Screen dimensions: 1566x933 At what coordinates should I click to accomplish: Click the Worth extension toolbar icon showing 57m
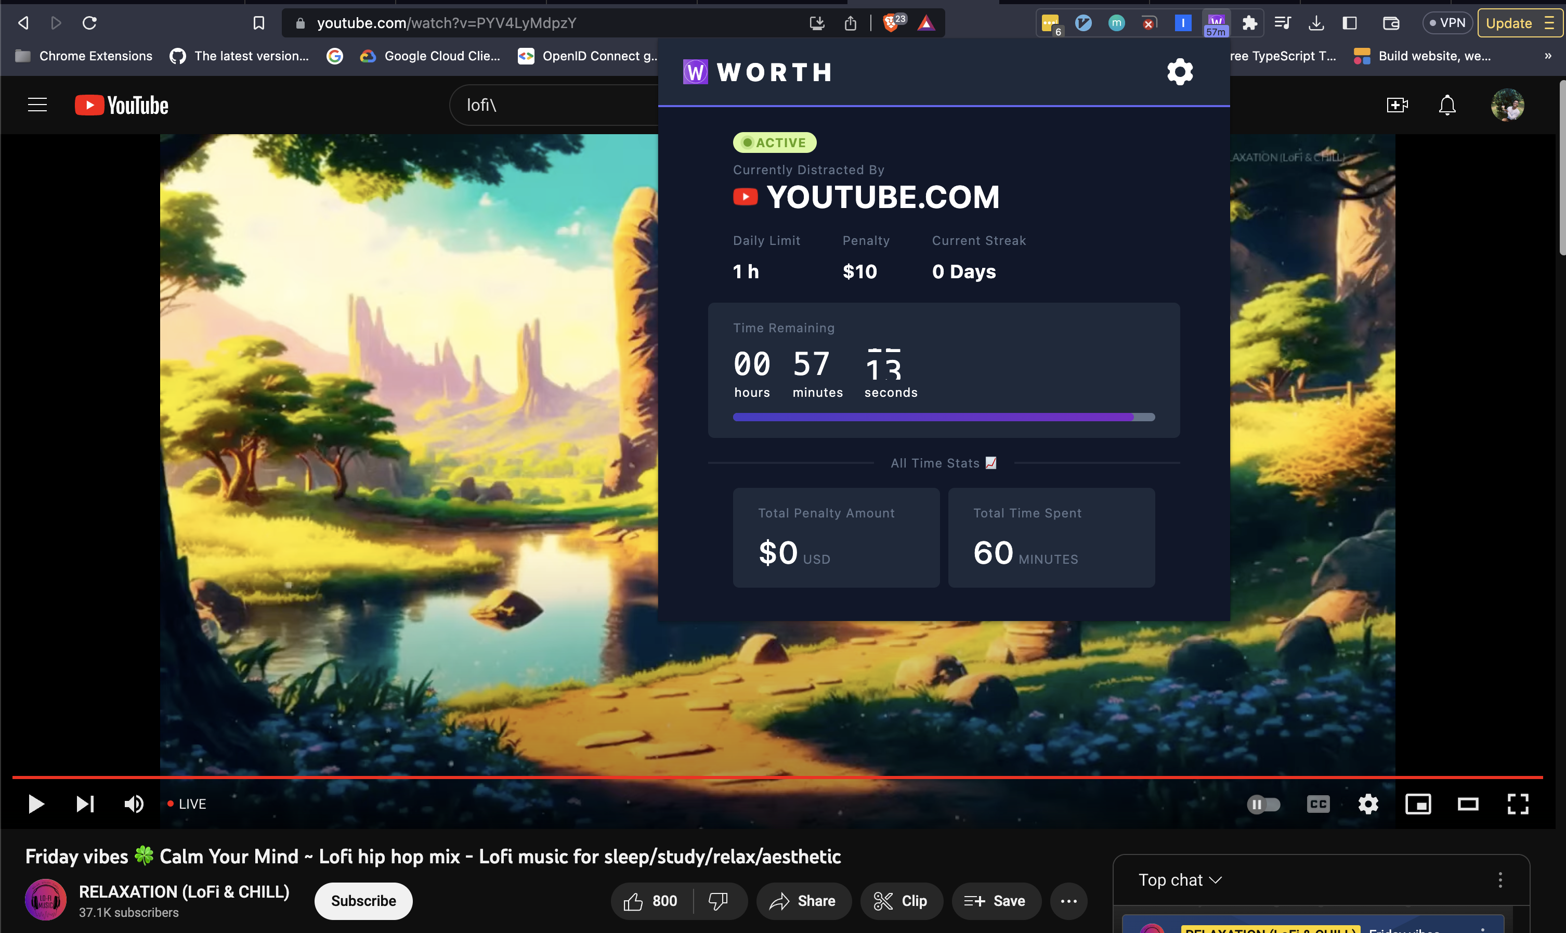click(x=1216, y=24)
